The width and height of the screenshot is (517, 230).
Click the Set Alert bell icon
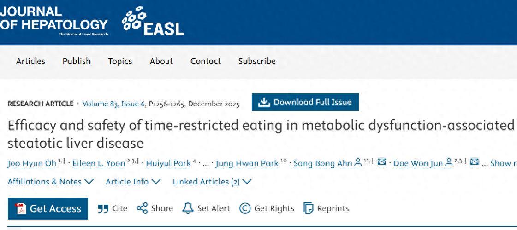pos(188,208)
